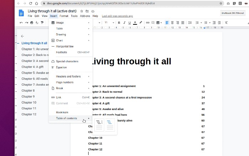Click the Undo icon in toolbar
249x156 pixels.
tap(21, 23)
